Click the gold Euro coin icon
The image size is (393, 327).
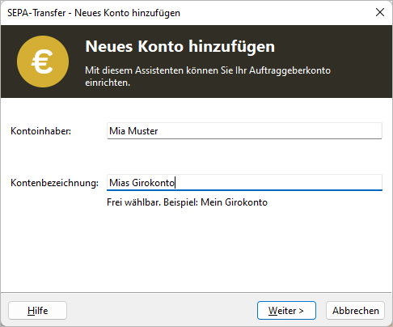click(x=43, y=62)
